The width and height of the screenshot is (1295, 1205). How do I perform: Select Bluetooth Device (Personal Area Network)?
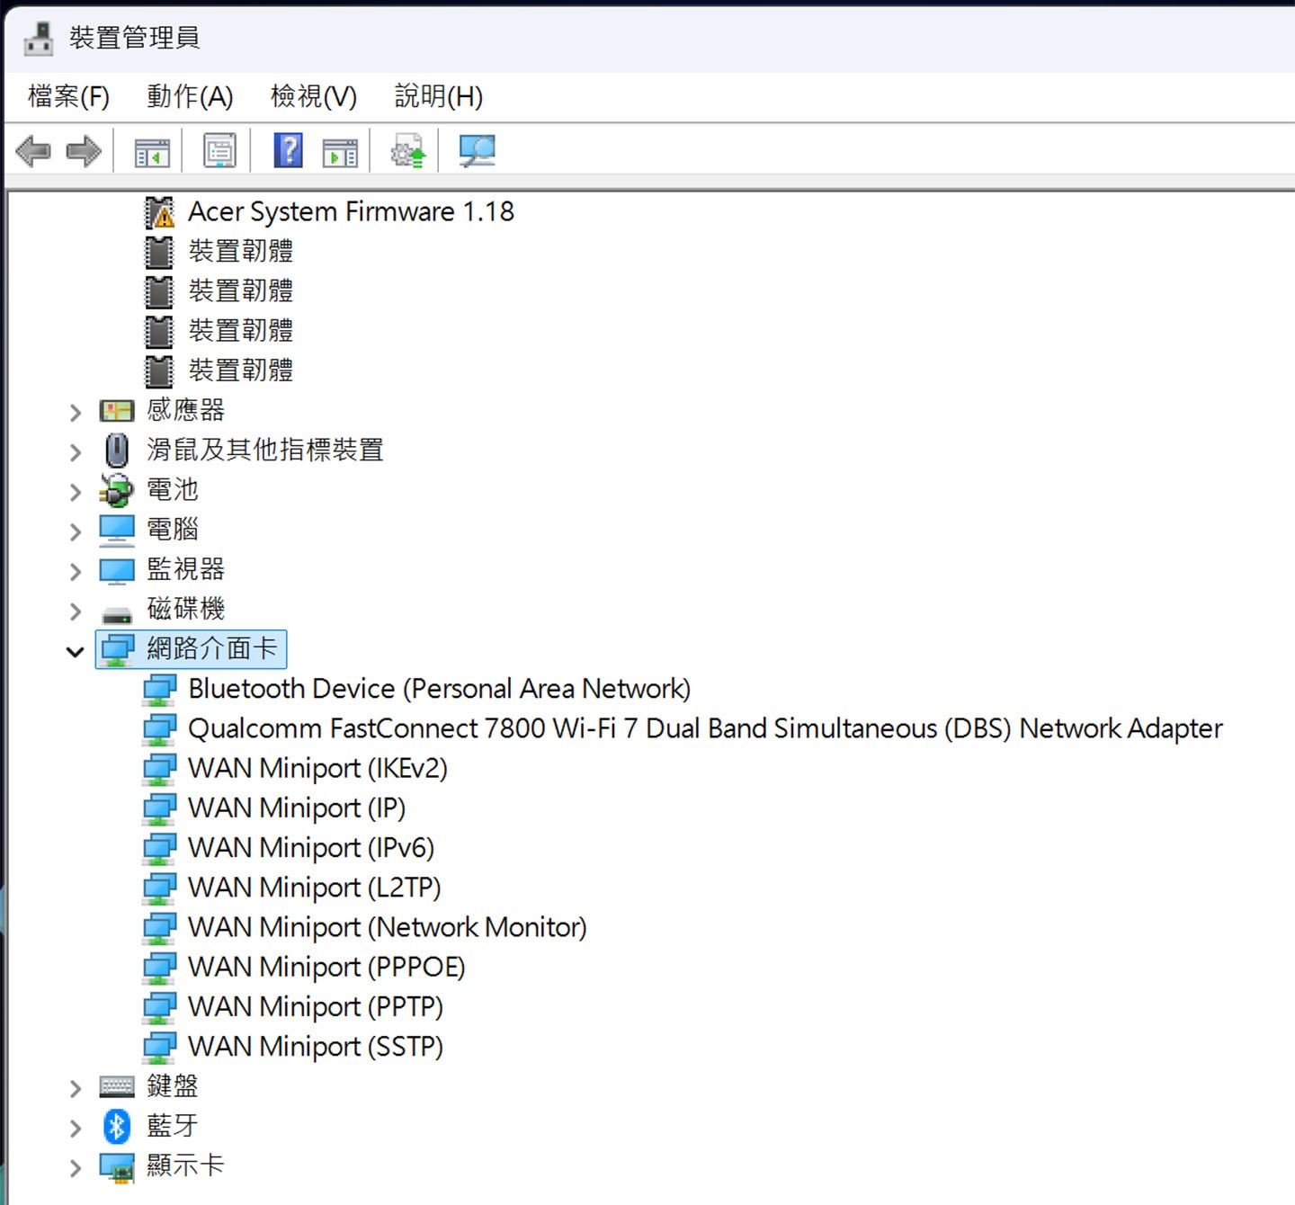click(440, 690)
